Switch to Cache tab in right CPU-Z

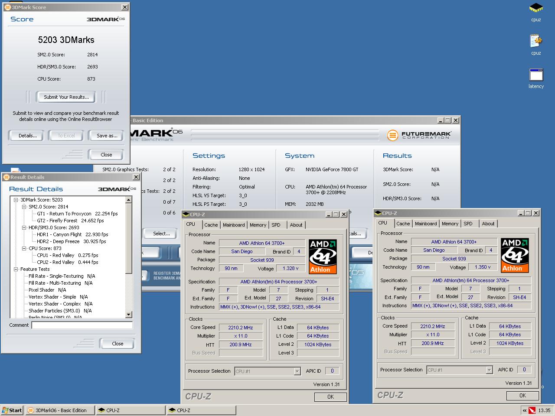[403, 224]
